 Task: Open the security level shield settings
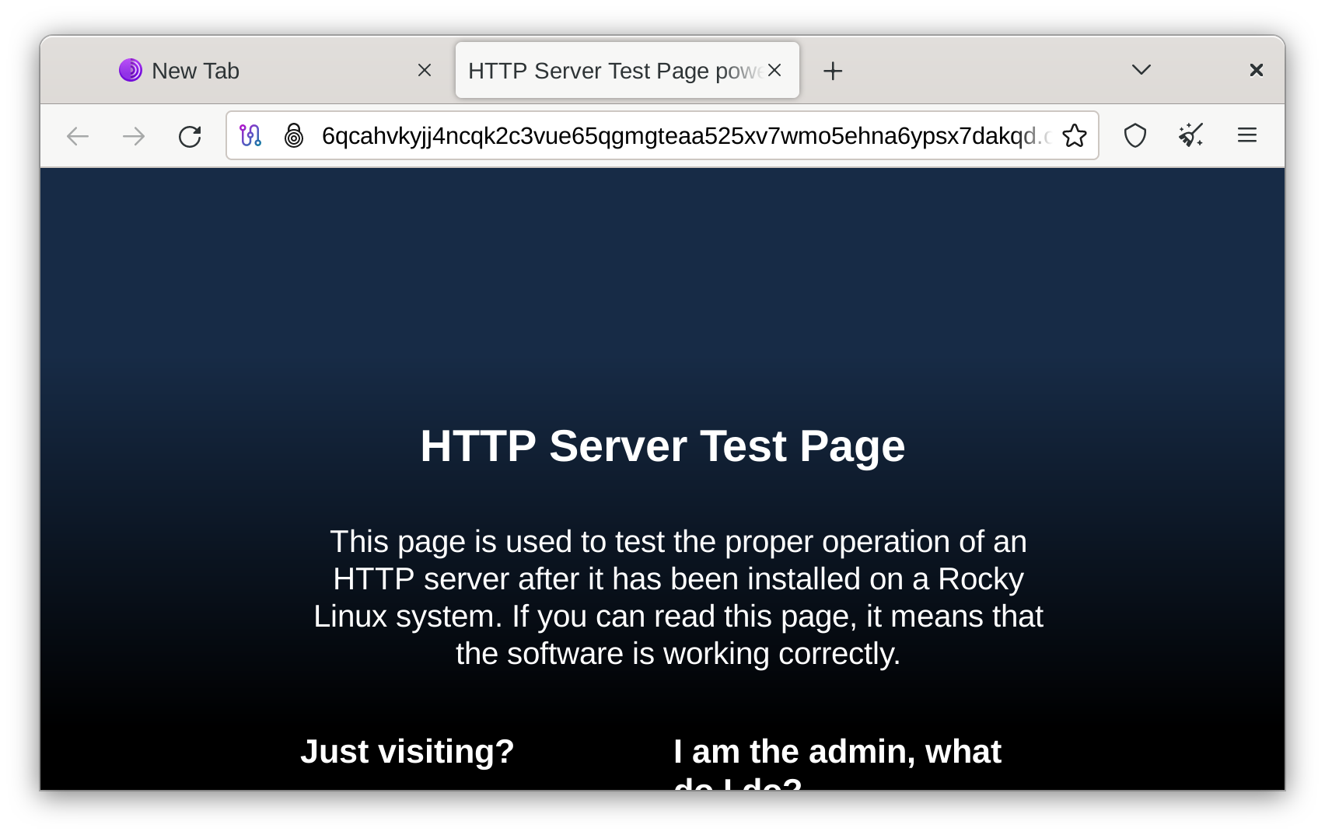[x=1135, y=135]
